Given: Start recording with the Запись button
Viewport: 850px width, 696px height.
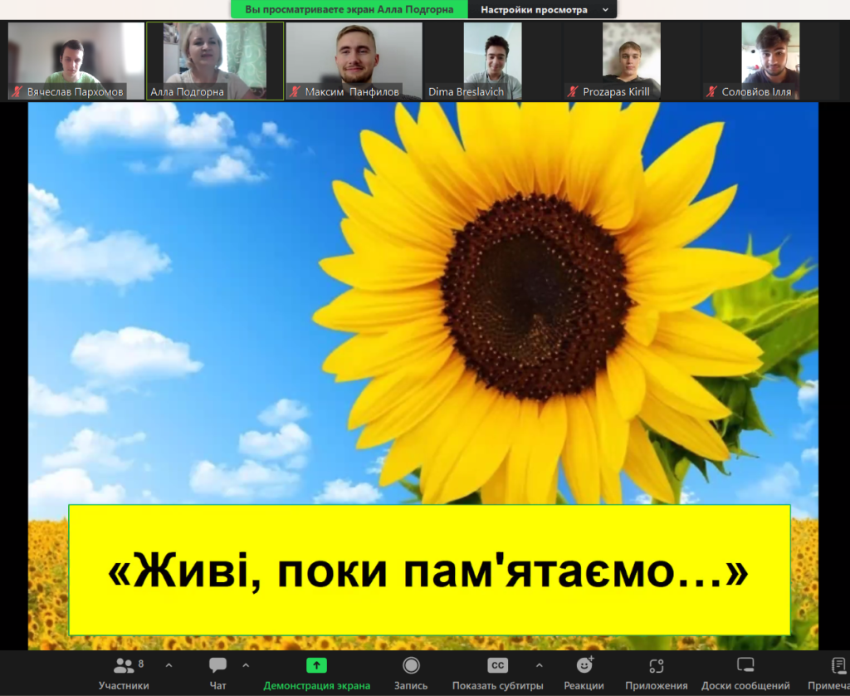Looking at the screenshot, I should [411, 674].
